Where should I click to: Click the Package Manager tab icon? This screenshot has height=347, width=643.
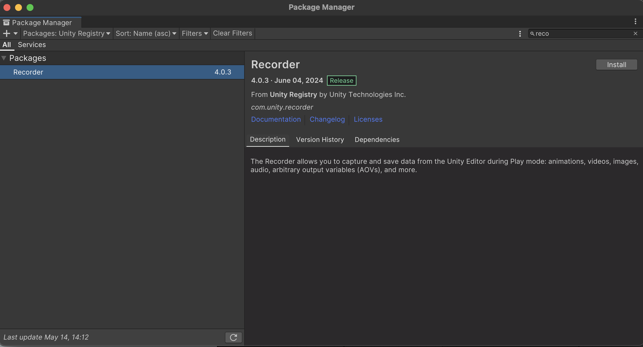[6, 22]
